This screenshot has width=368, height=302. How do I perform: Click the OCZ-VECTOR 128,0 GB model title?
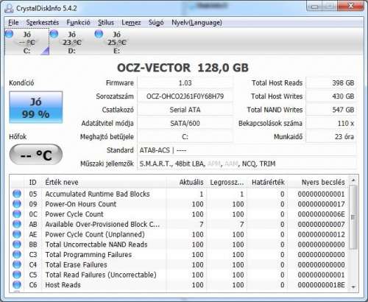[183, 68]
